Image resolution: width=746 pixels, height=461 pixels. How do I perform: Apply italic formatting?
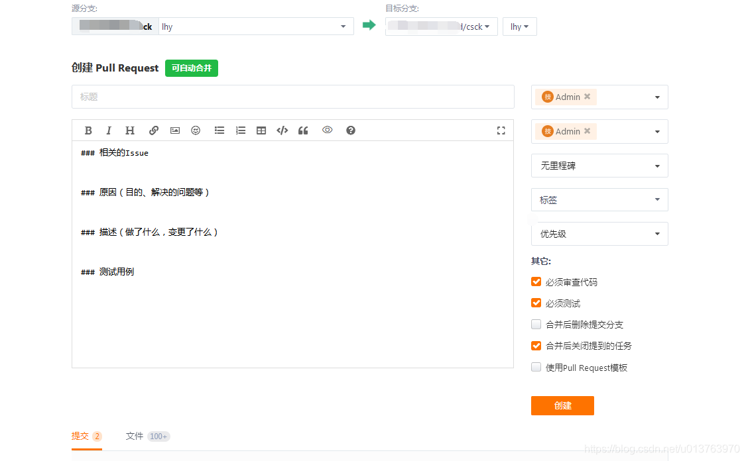click(109, 130)
